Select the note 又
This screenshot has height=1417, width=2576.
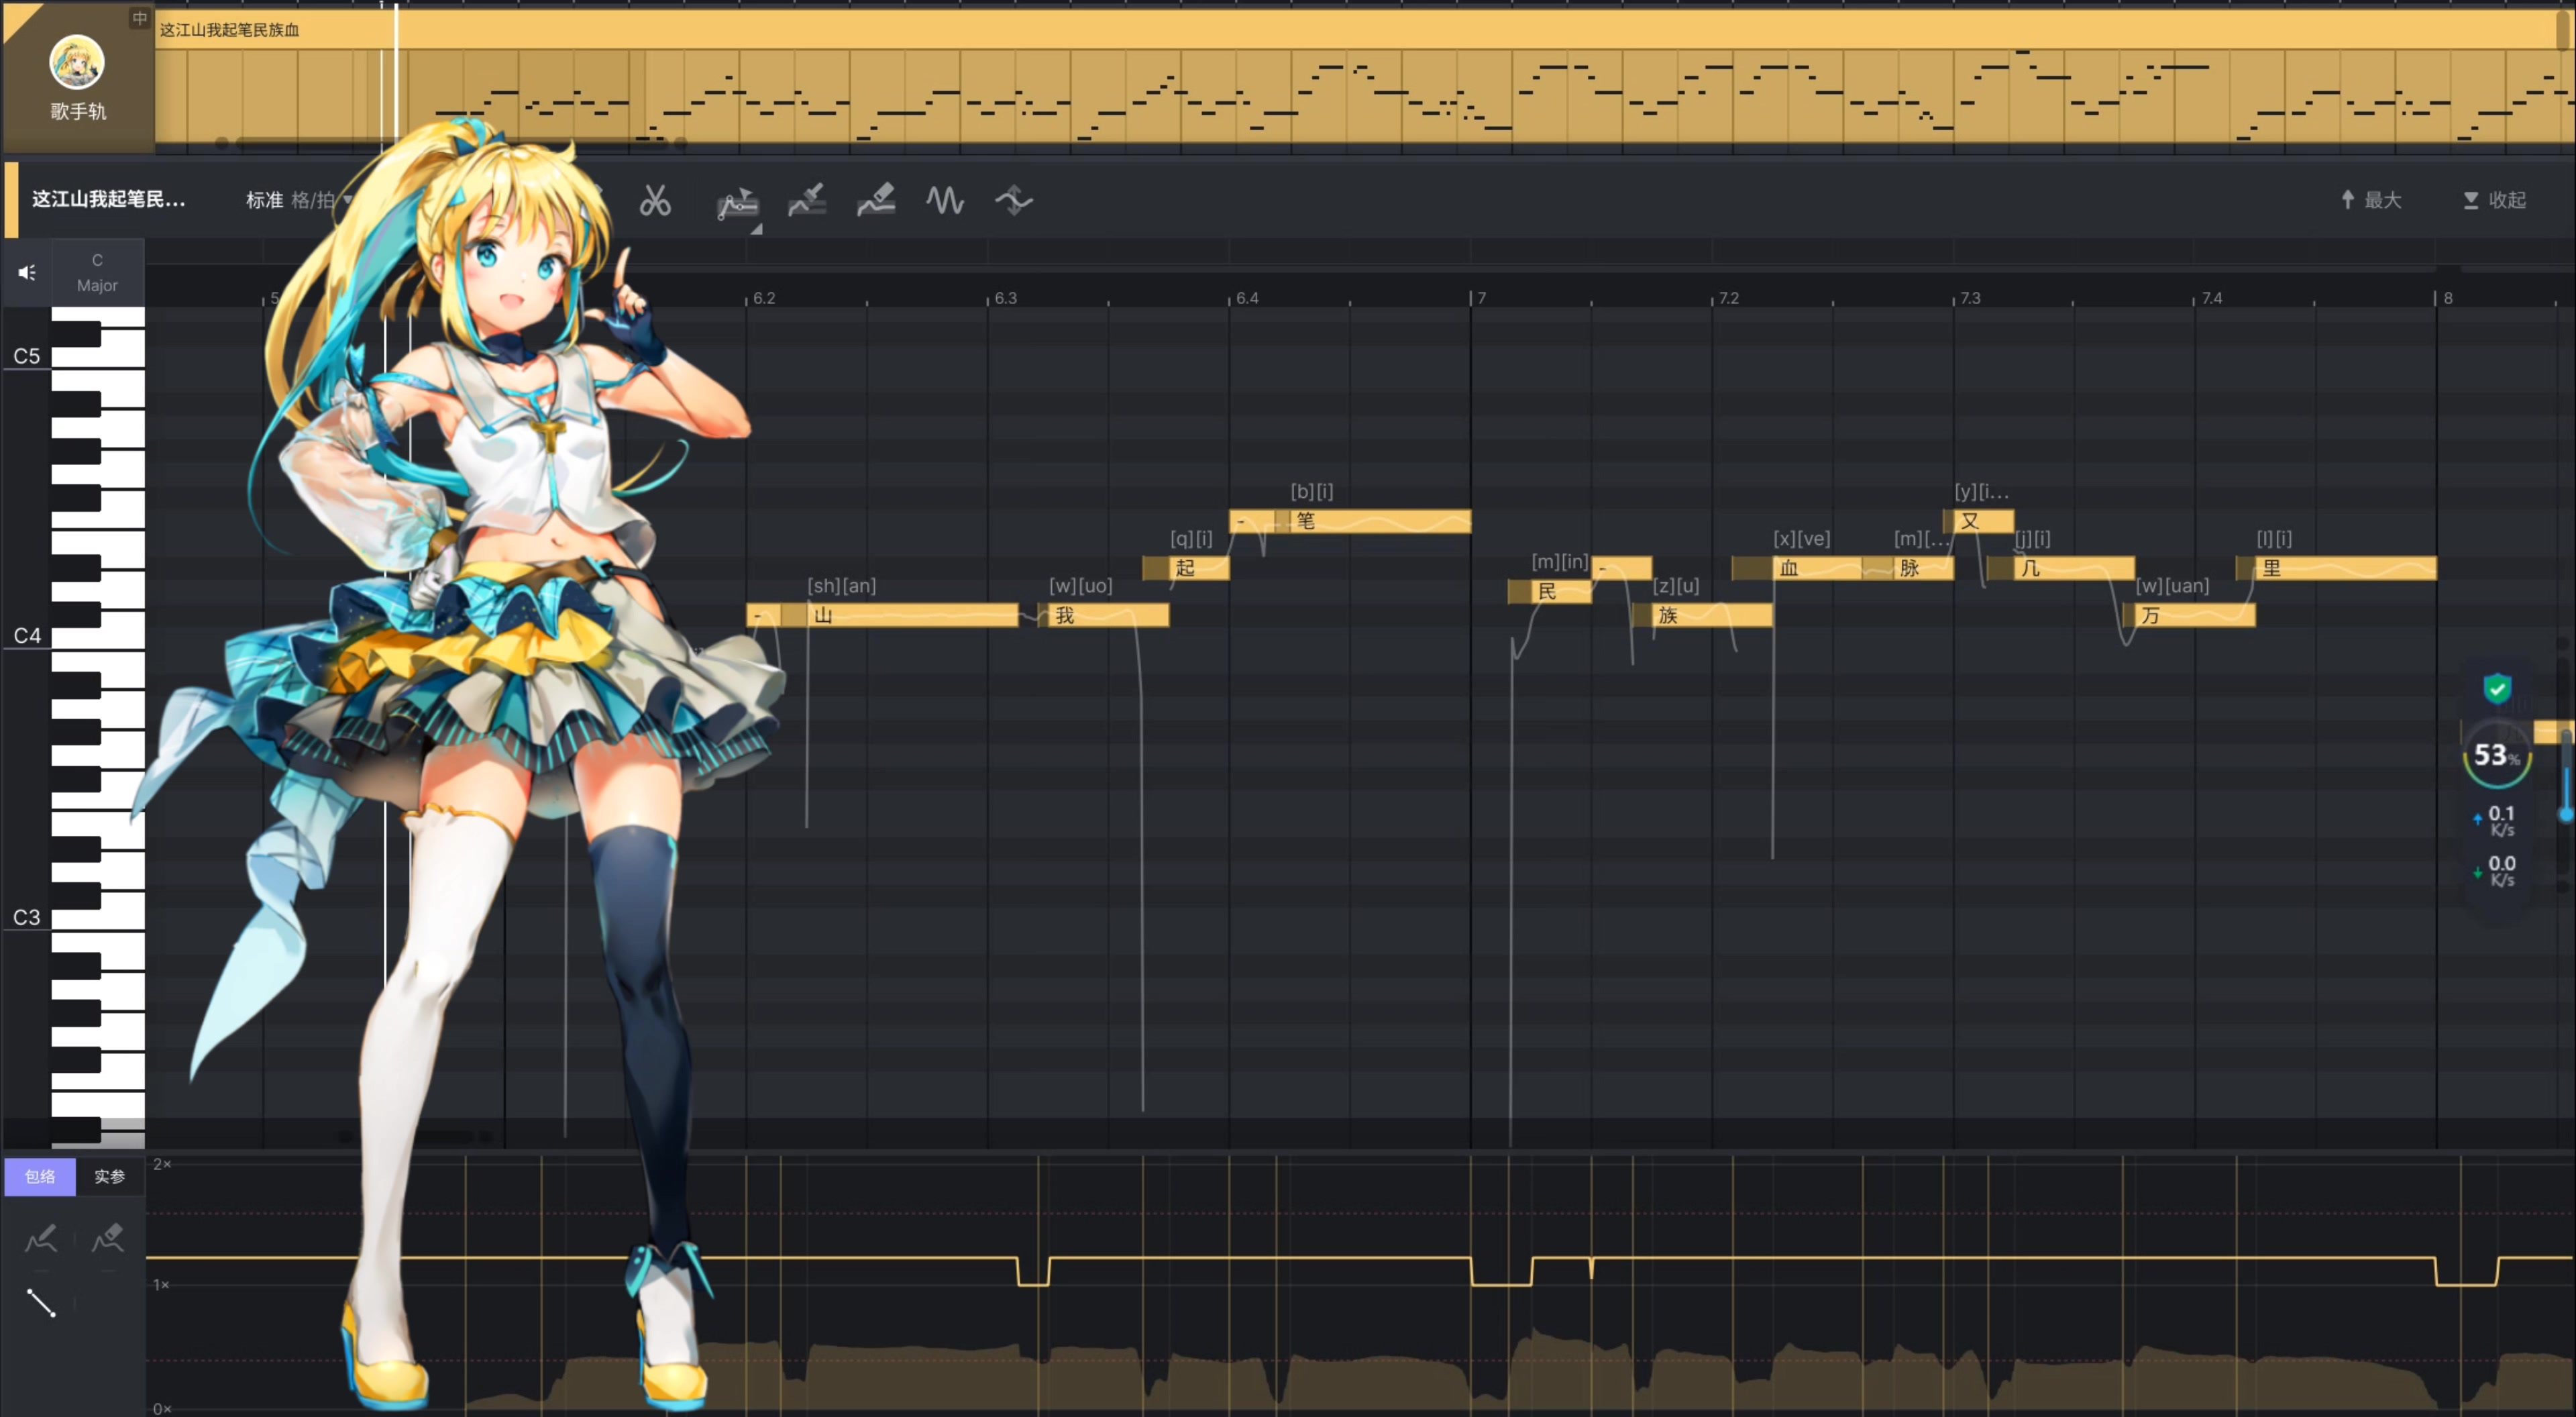pyautogui.click(x=1984, y=521)
